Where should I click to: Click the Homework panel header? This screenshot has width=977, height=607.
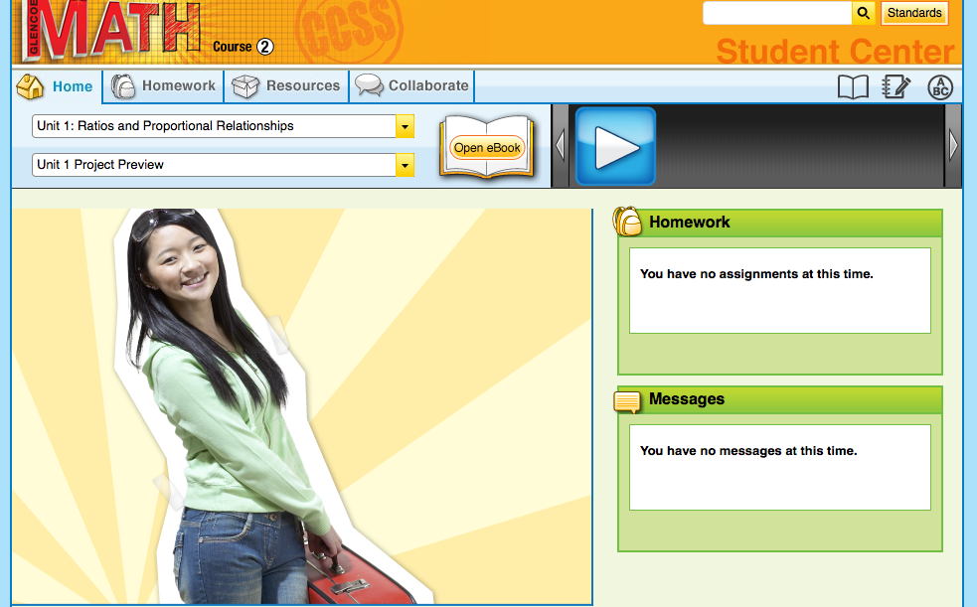coord(780,223)
